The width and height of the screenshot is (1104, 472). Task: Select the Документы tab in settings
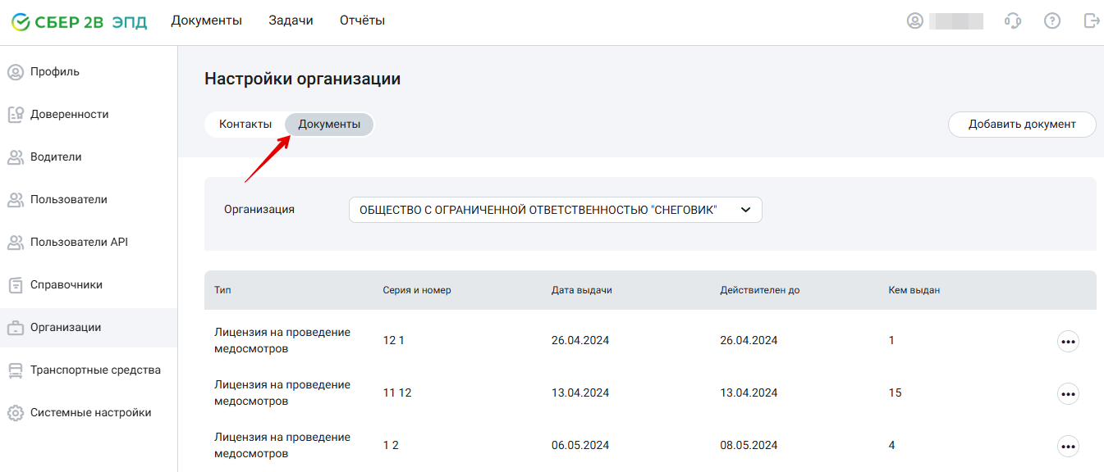tap(329, 125)
